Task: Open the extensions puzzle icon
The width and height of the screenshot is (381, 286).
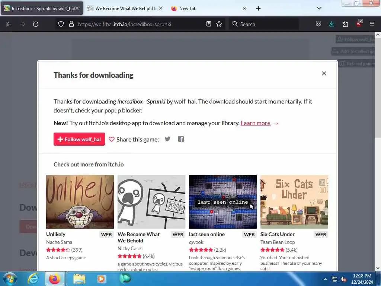Action: (345, 24)
